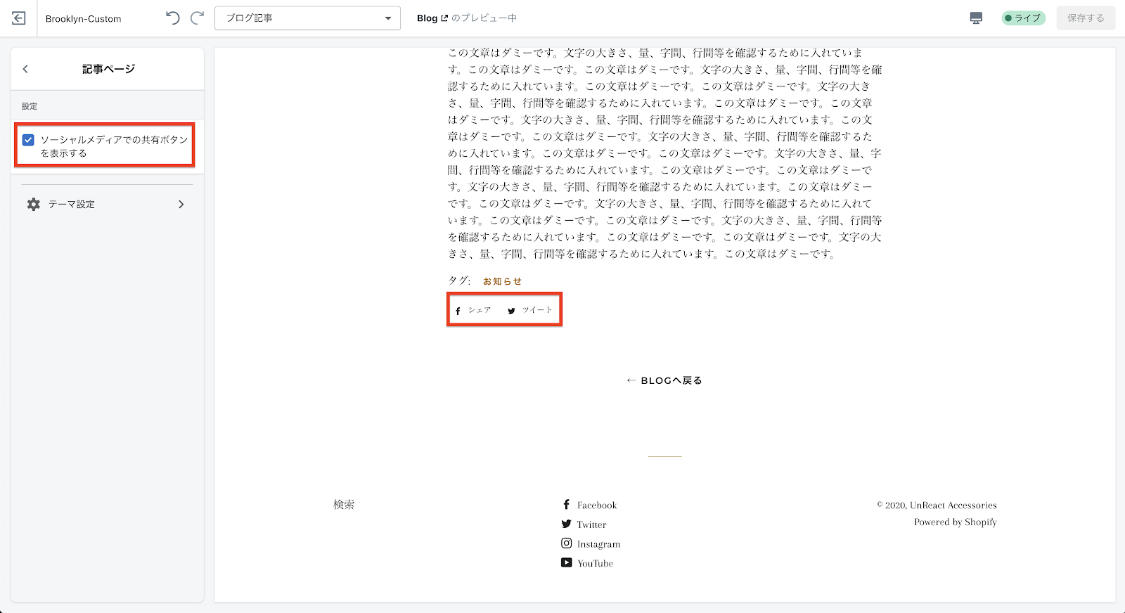Go back using the left chevron arrow
The width and height of the screenshot is (1125, 613).
coord(25,69)
